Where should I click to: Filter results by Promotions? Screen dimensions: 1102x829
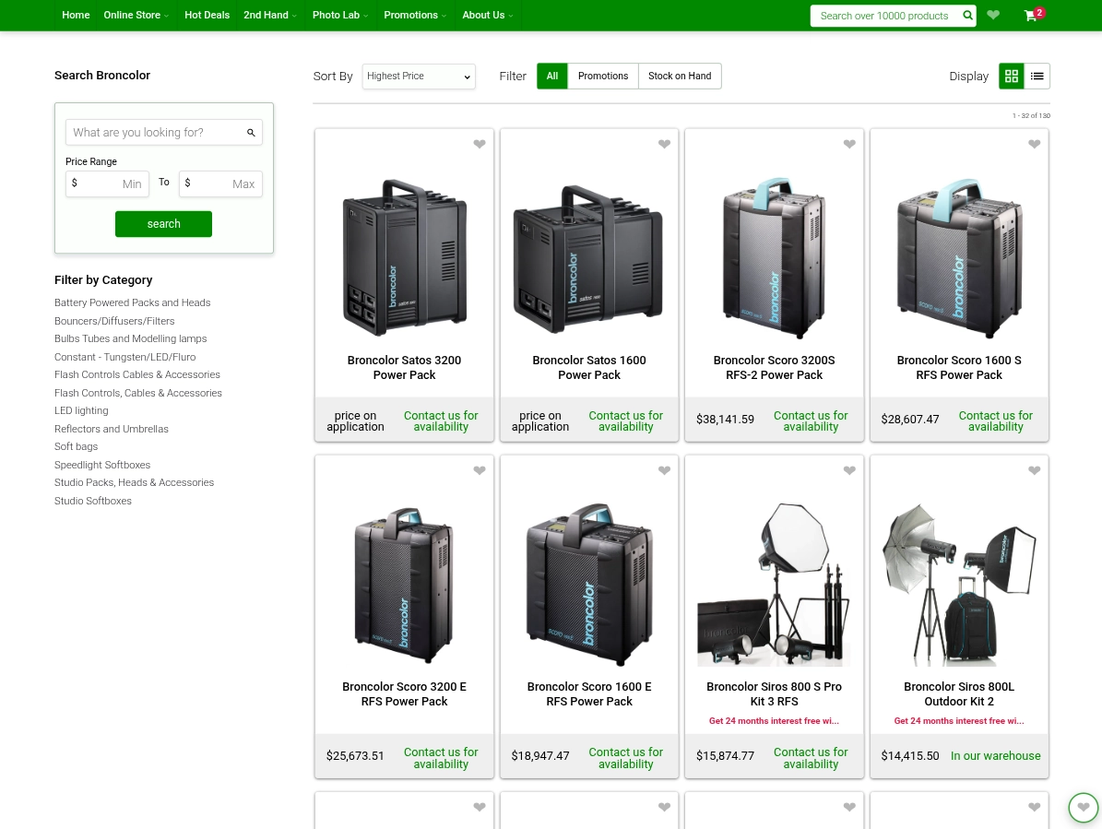[x=602, y=76]
